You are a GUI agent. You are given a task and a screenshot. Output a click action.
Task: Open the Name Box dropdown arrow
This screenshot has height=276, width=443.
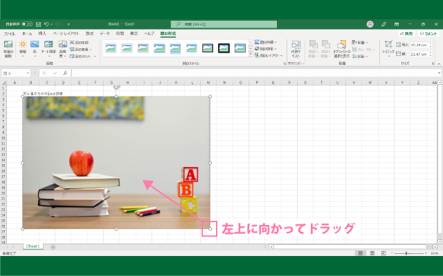click(28, 73)
